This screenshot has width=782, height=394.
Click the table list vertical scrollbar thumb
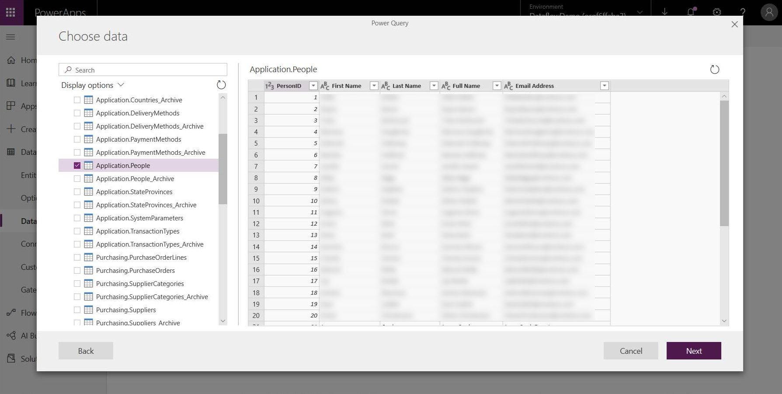tap(223, 169)
